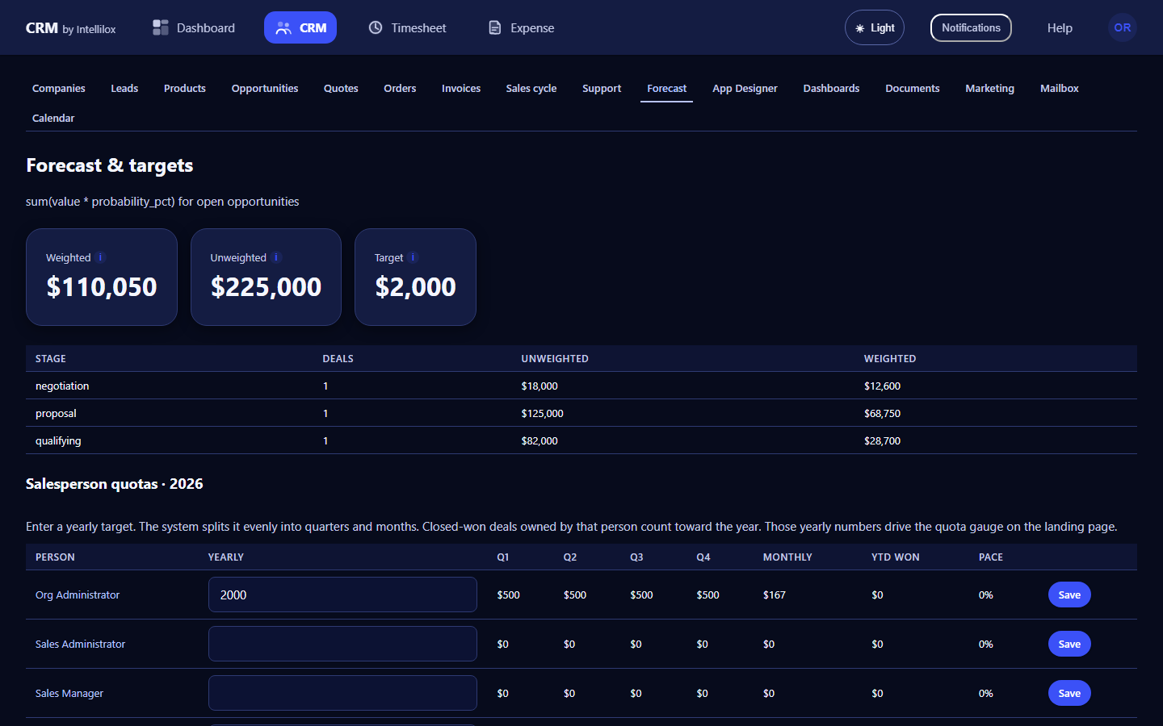
Task: Open the Dashboard module
Action: [194, 27]
